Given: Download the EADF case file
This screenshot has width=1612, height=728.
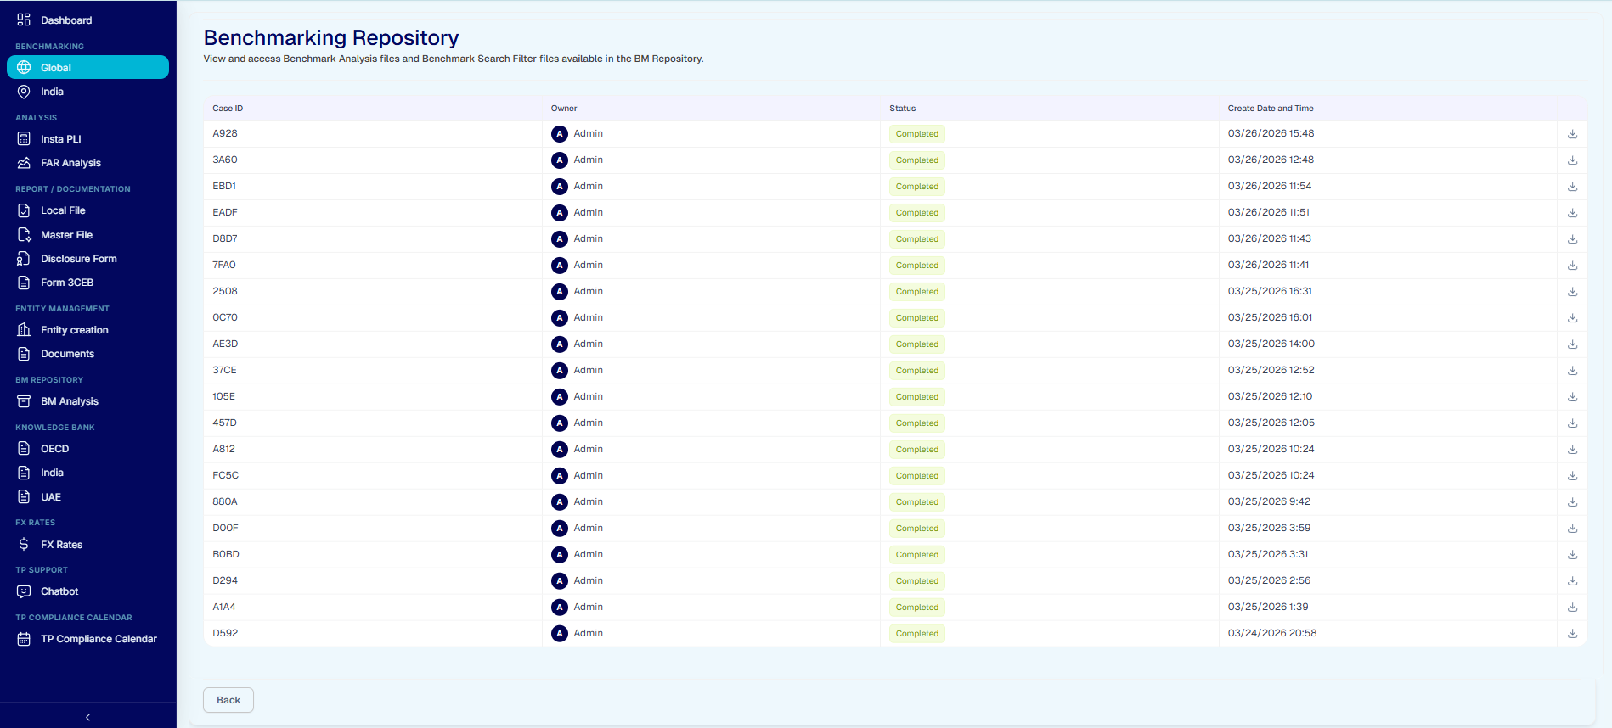Looking at the screenshot, I should coord(1572,213).
